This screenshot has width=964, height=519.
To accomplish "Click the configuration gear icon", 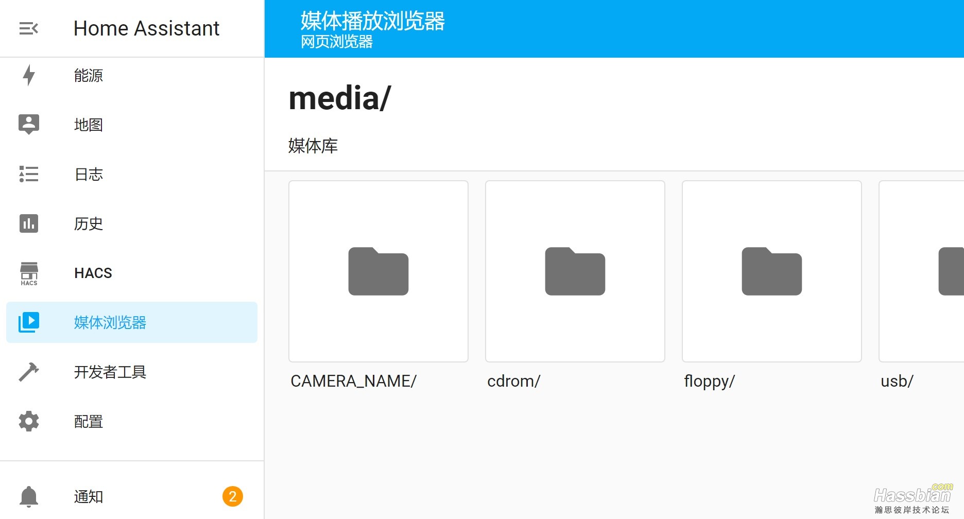I will pos(29,421).
